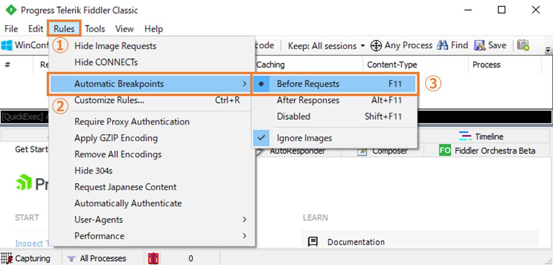Click the Any Process crosshair icon
Viewport: 553px width, 265px height.
click(376, 46)
